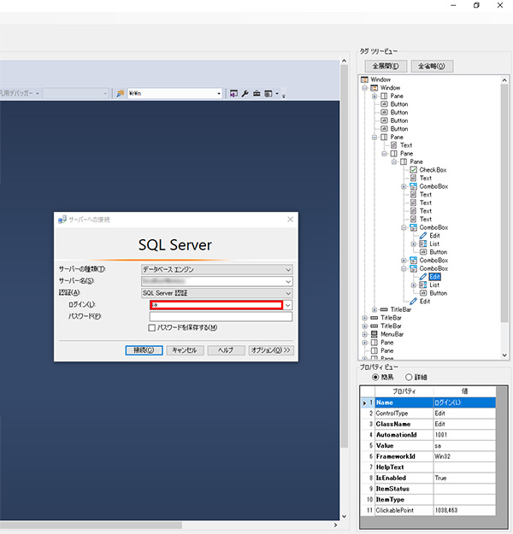This screenshot has width=513, height=534.
Task: Click the FrameworkId value Win32
Action: pyautogui.click(x=464, y=456)
